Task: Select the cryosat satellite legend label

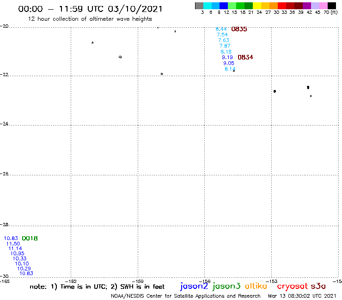Action: [292, 287]
